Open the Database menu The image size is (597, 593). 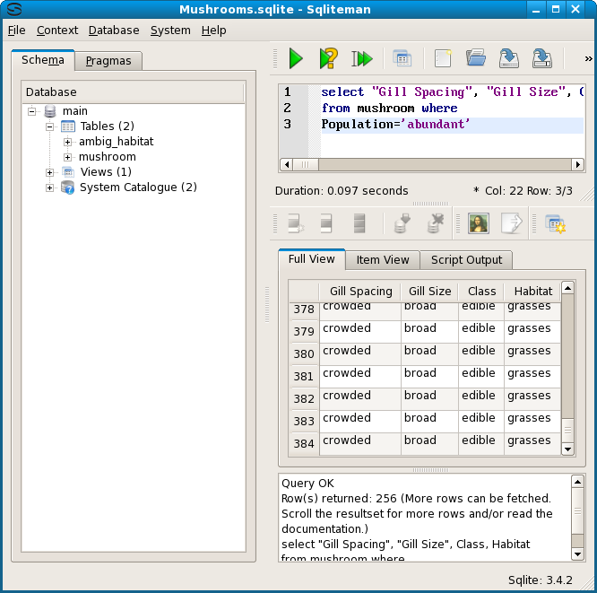114,30
